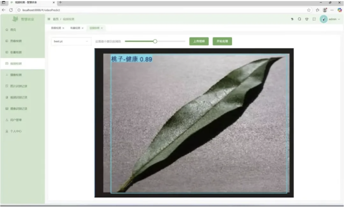Close the 批量检测 page tab
The width and height of the screenshot is (352, 210).
pos(83,28)
